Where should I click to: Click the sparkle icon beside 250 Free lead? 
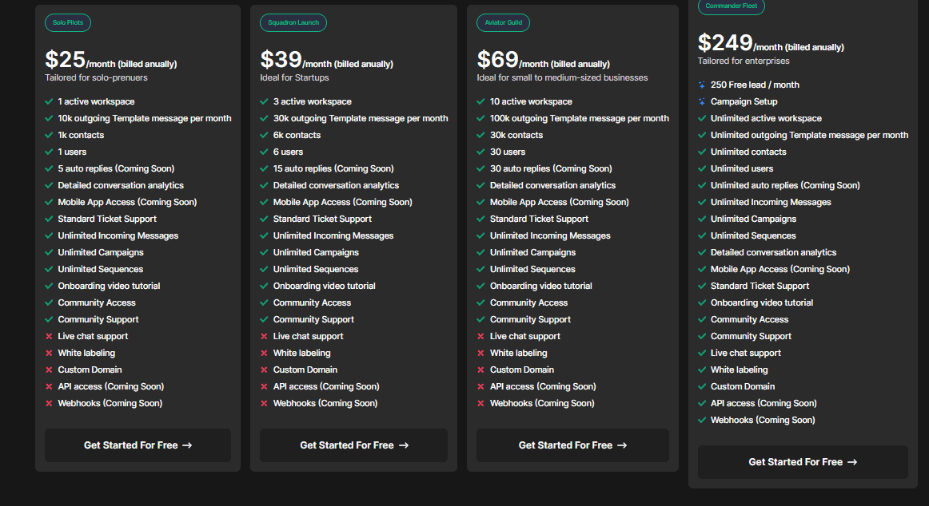[702, 85]
